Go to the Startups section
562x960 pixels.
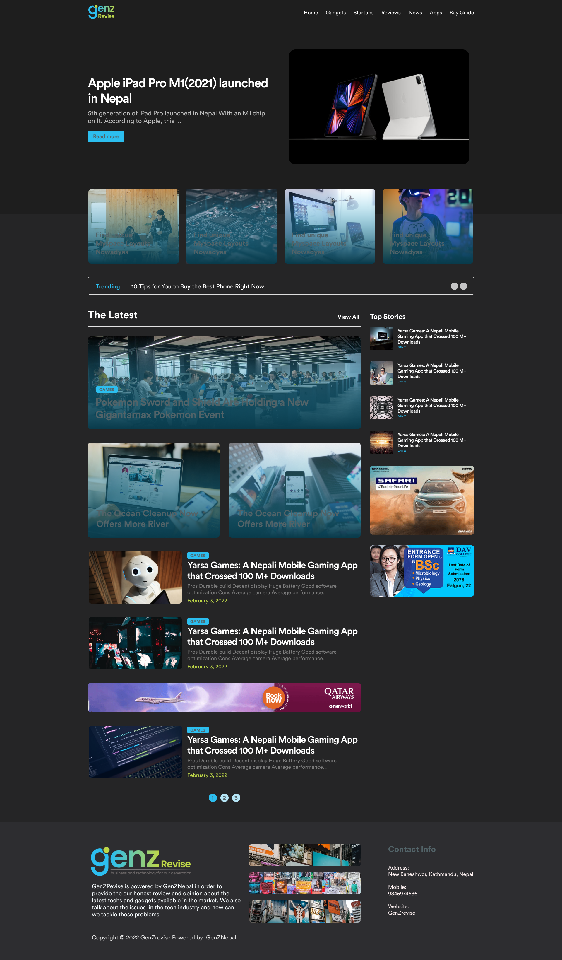pyautogui.click(x=363, y=13)
